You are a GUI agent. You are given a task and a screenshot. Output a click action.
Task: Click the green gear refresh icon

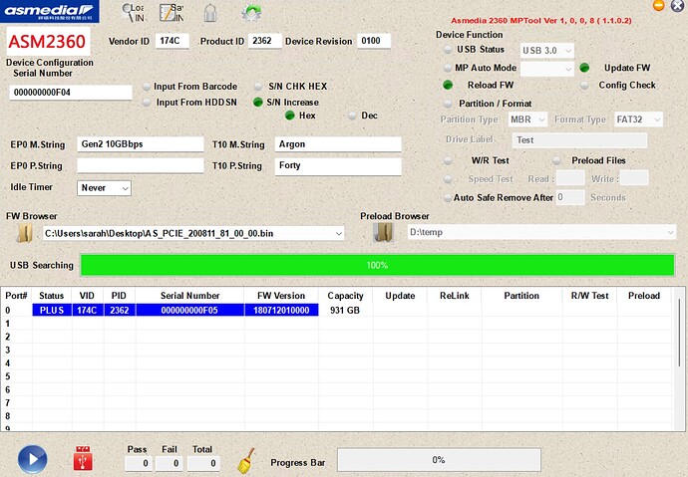click(x=251, y=12)
